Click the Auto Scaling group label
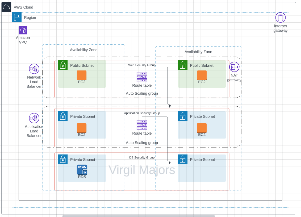Image resolution: width=301 pixels, height=217 pixels. (142, 93)
